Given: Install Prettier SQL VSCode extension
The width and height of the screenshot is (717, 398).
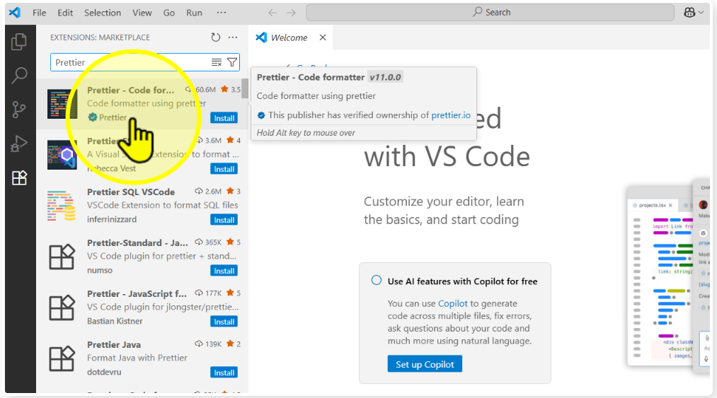Looking at the screenshot, I should coord(224,220).
